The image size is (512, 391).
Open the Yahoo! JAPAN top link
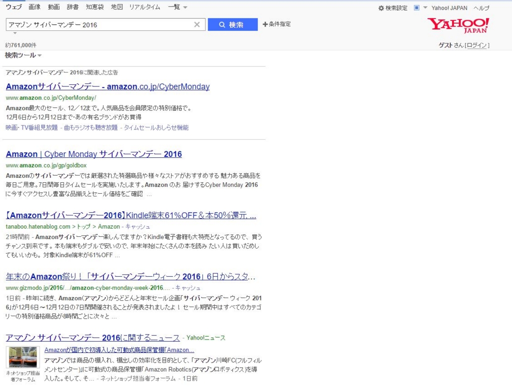click(x=449, y=8)
